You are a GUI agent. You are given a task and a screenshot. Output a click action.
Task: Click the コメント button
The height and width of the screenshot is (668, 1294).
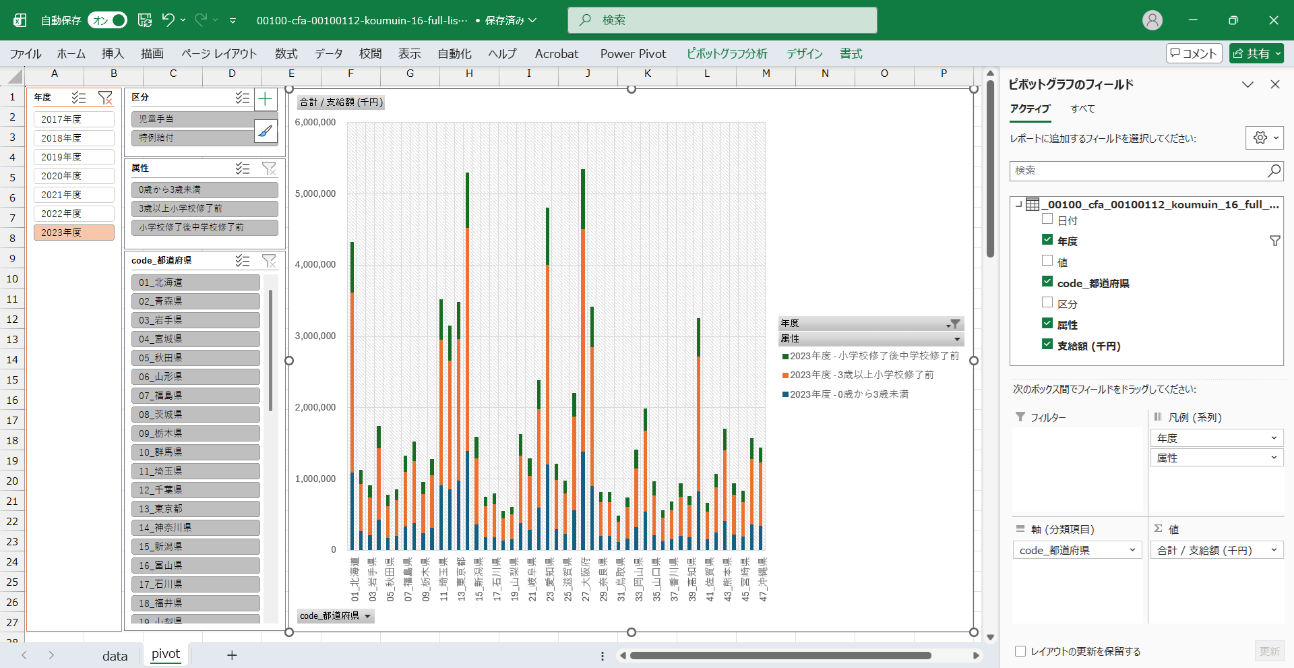click(1194, 53)
